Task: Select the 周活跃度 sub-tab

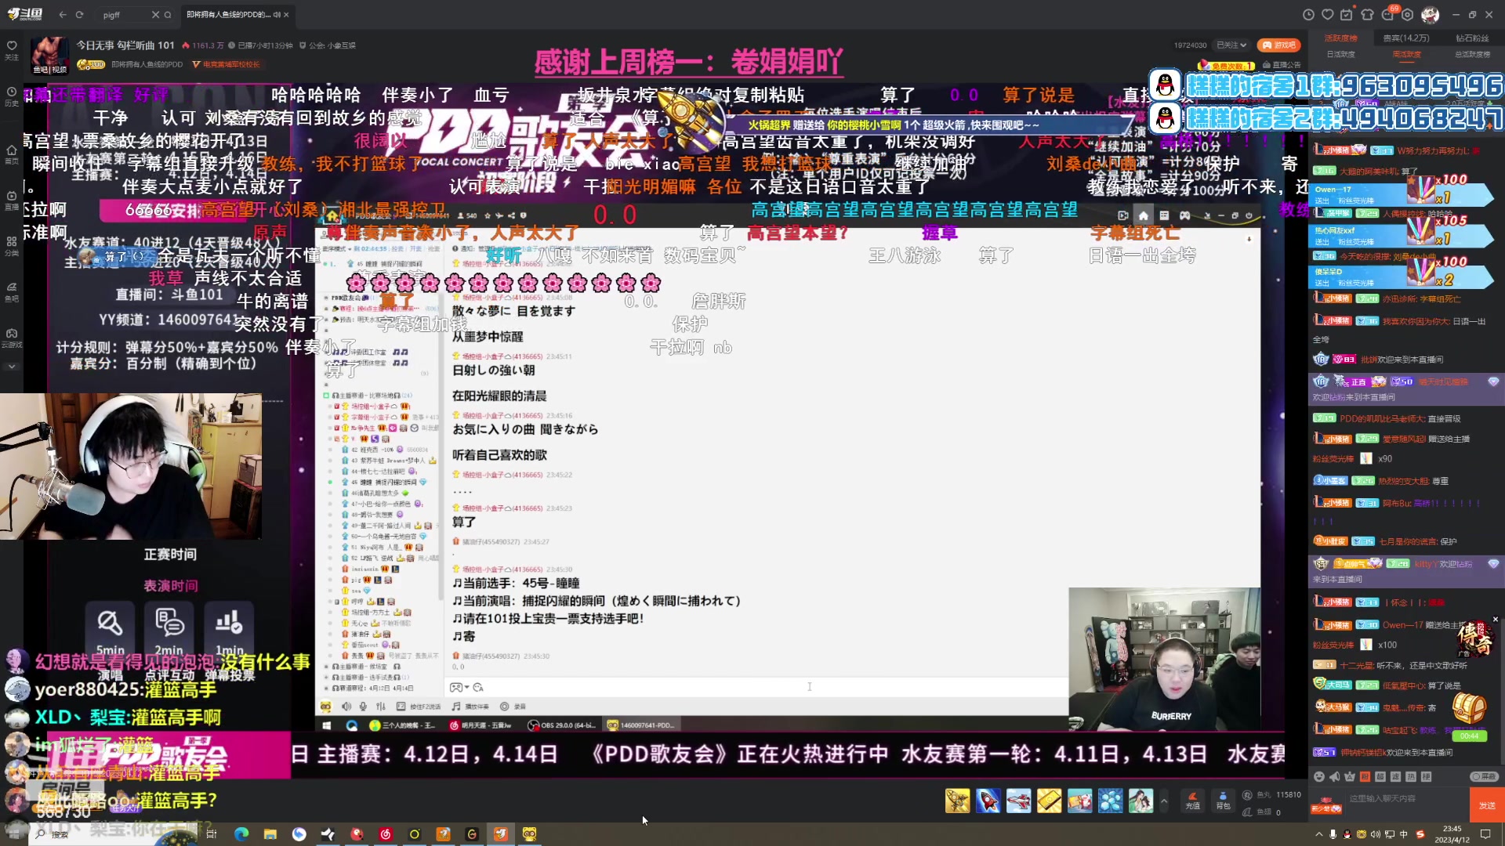Action: point(1406,54)
